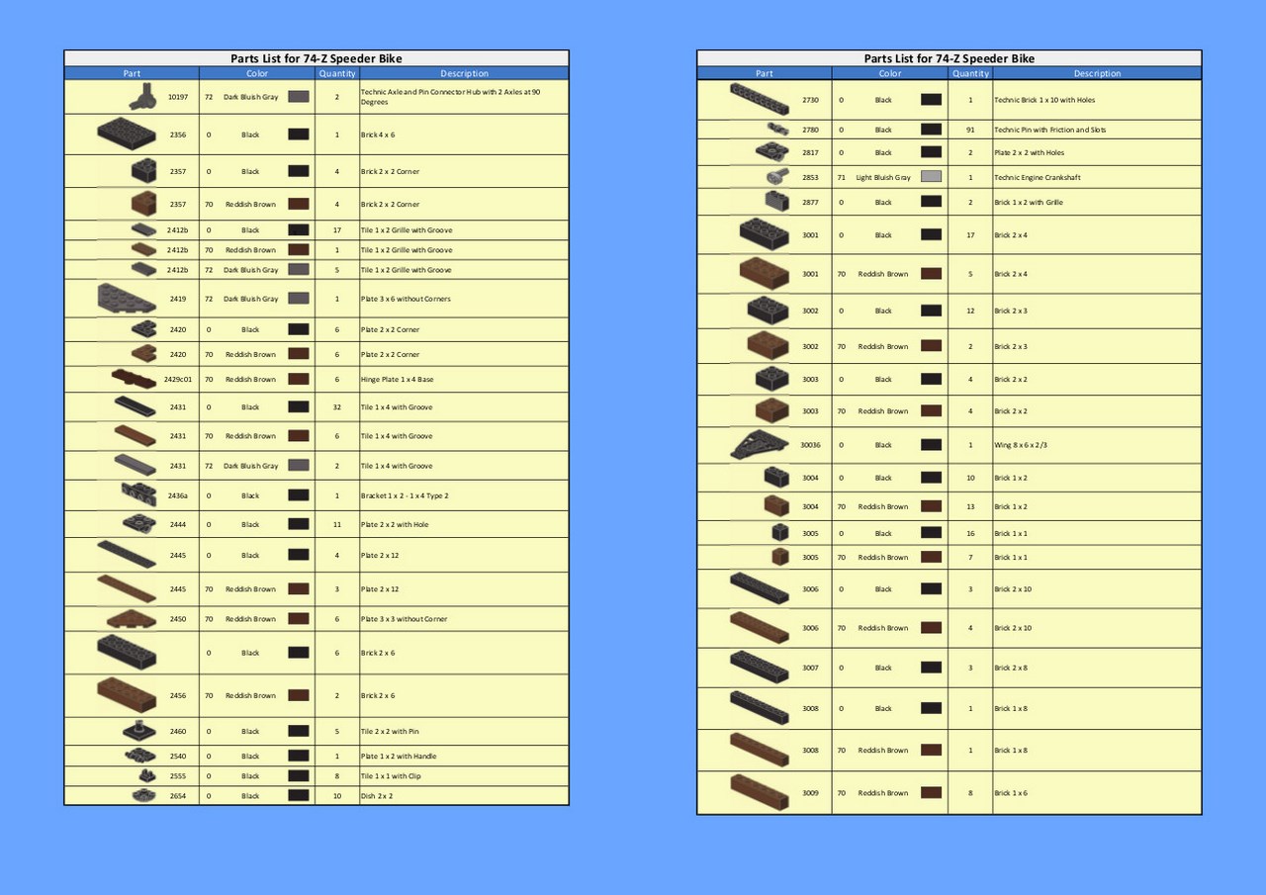Click the Plate 2 x 2 with Hole image
Viewport: 1266px width, 895px height.
click(140, 524)
